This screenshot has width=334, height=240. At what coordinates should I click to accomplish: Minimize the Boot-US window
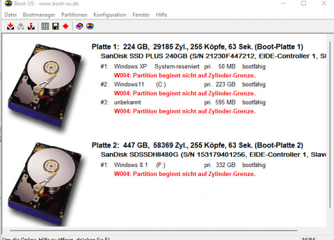[x=283, y=3]
